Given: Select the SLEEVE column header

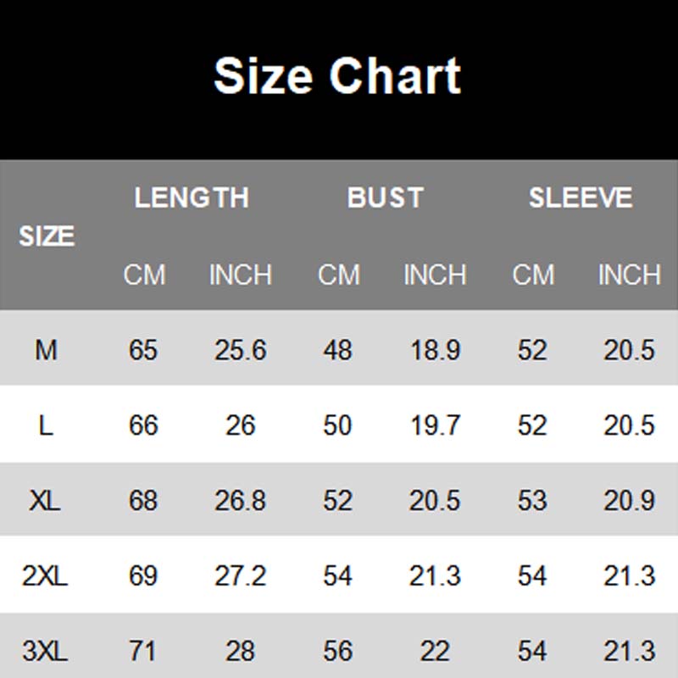Looking at the screenshot, I should [x=581, y=198].
